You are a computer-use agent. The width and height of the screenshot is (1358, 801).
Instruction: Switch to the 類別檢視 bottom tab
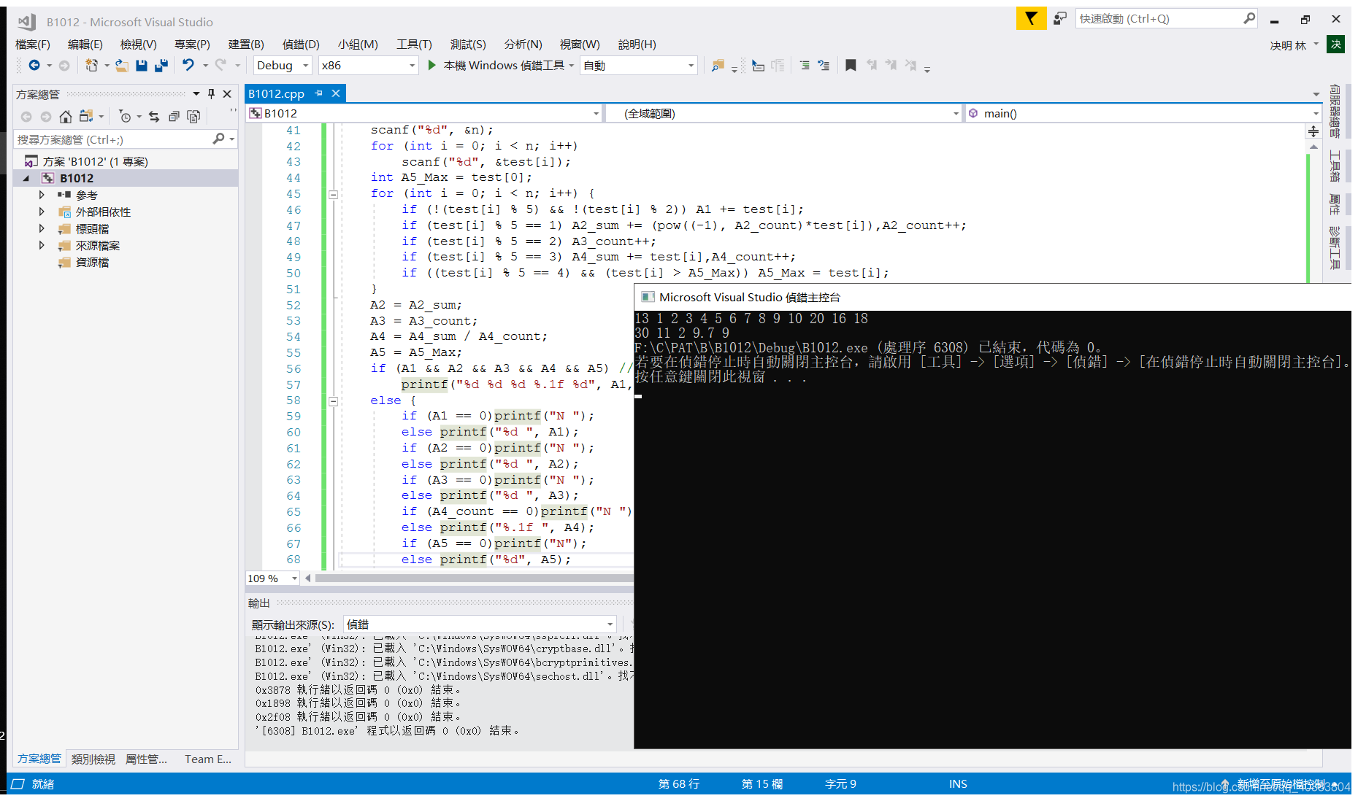[93, 759]
